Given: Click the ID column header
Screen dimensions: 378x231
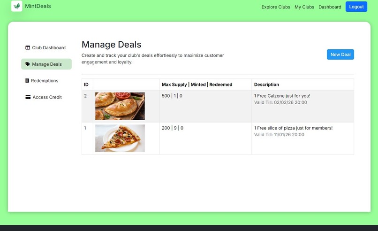Looking at the screenshot, I should pyautogui.click(x=86, y=85).
